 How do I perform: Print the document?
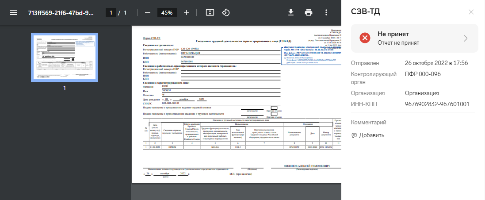tap(309, 12)
